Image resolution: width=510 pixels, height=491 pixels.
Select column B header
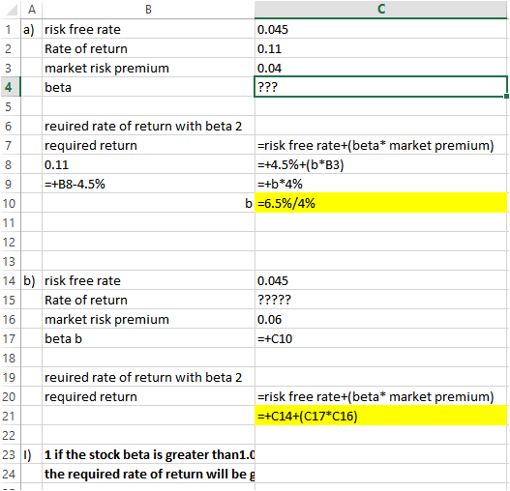click(x=148, y=10)
